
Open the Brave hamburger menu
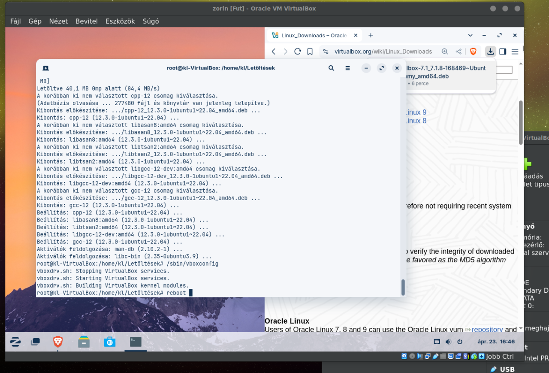[x=515, y=52]
